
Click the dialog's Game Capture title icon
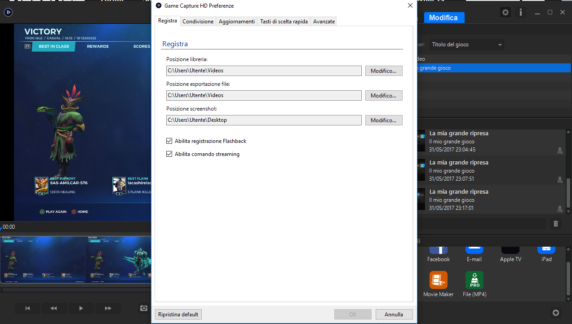coord(158,6)
